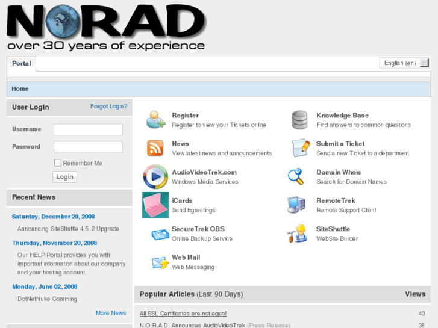
Task: Open the Forgot Login? link
Action: (108, 107)
